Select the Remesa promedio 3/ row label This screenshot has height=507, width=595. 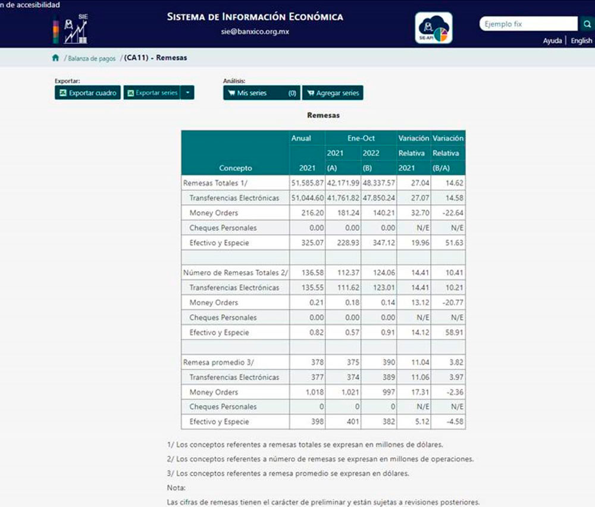pos(217,362)
